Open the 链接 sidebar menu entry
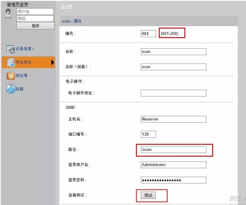Screen dimensions: 246x205 (x=20, y=89)
